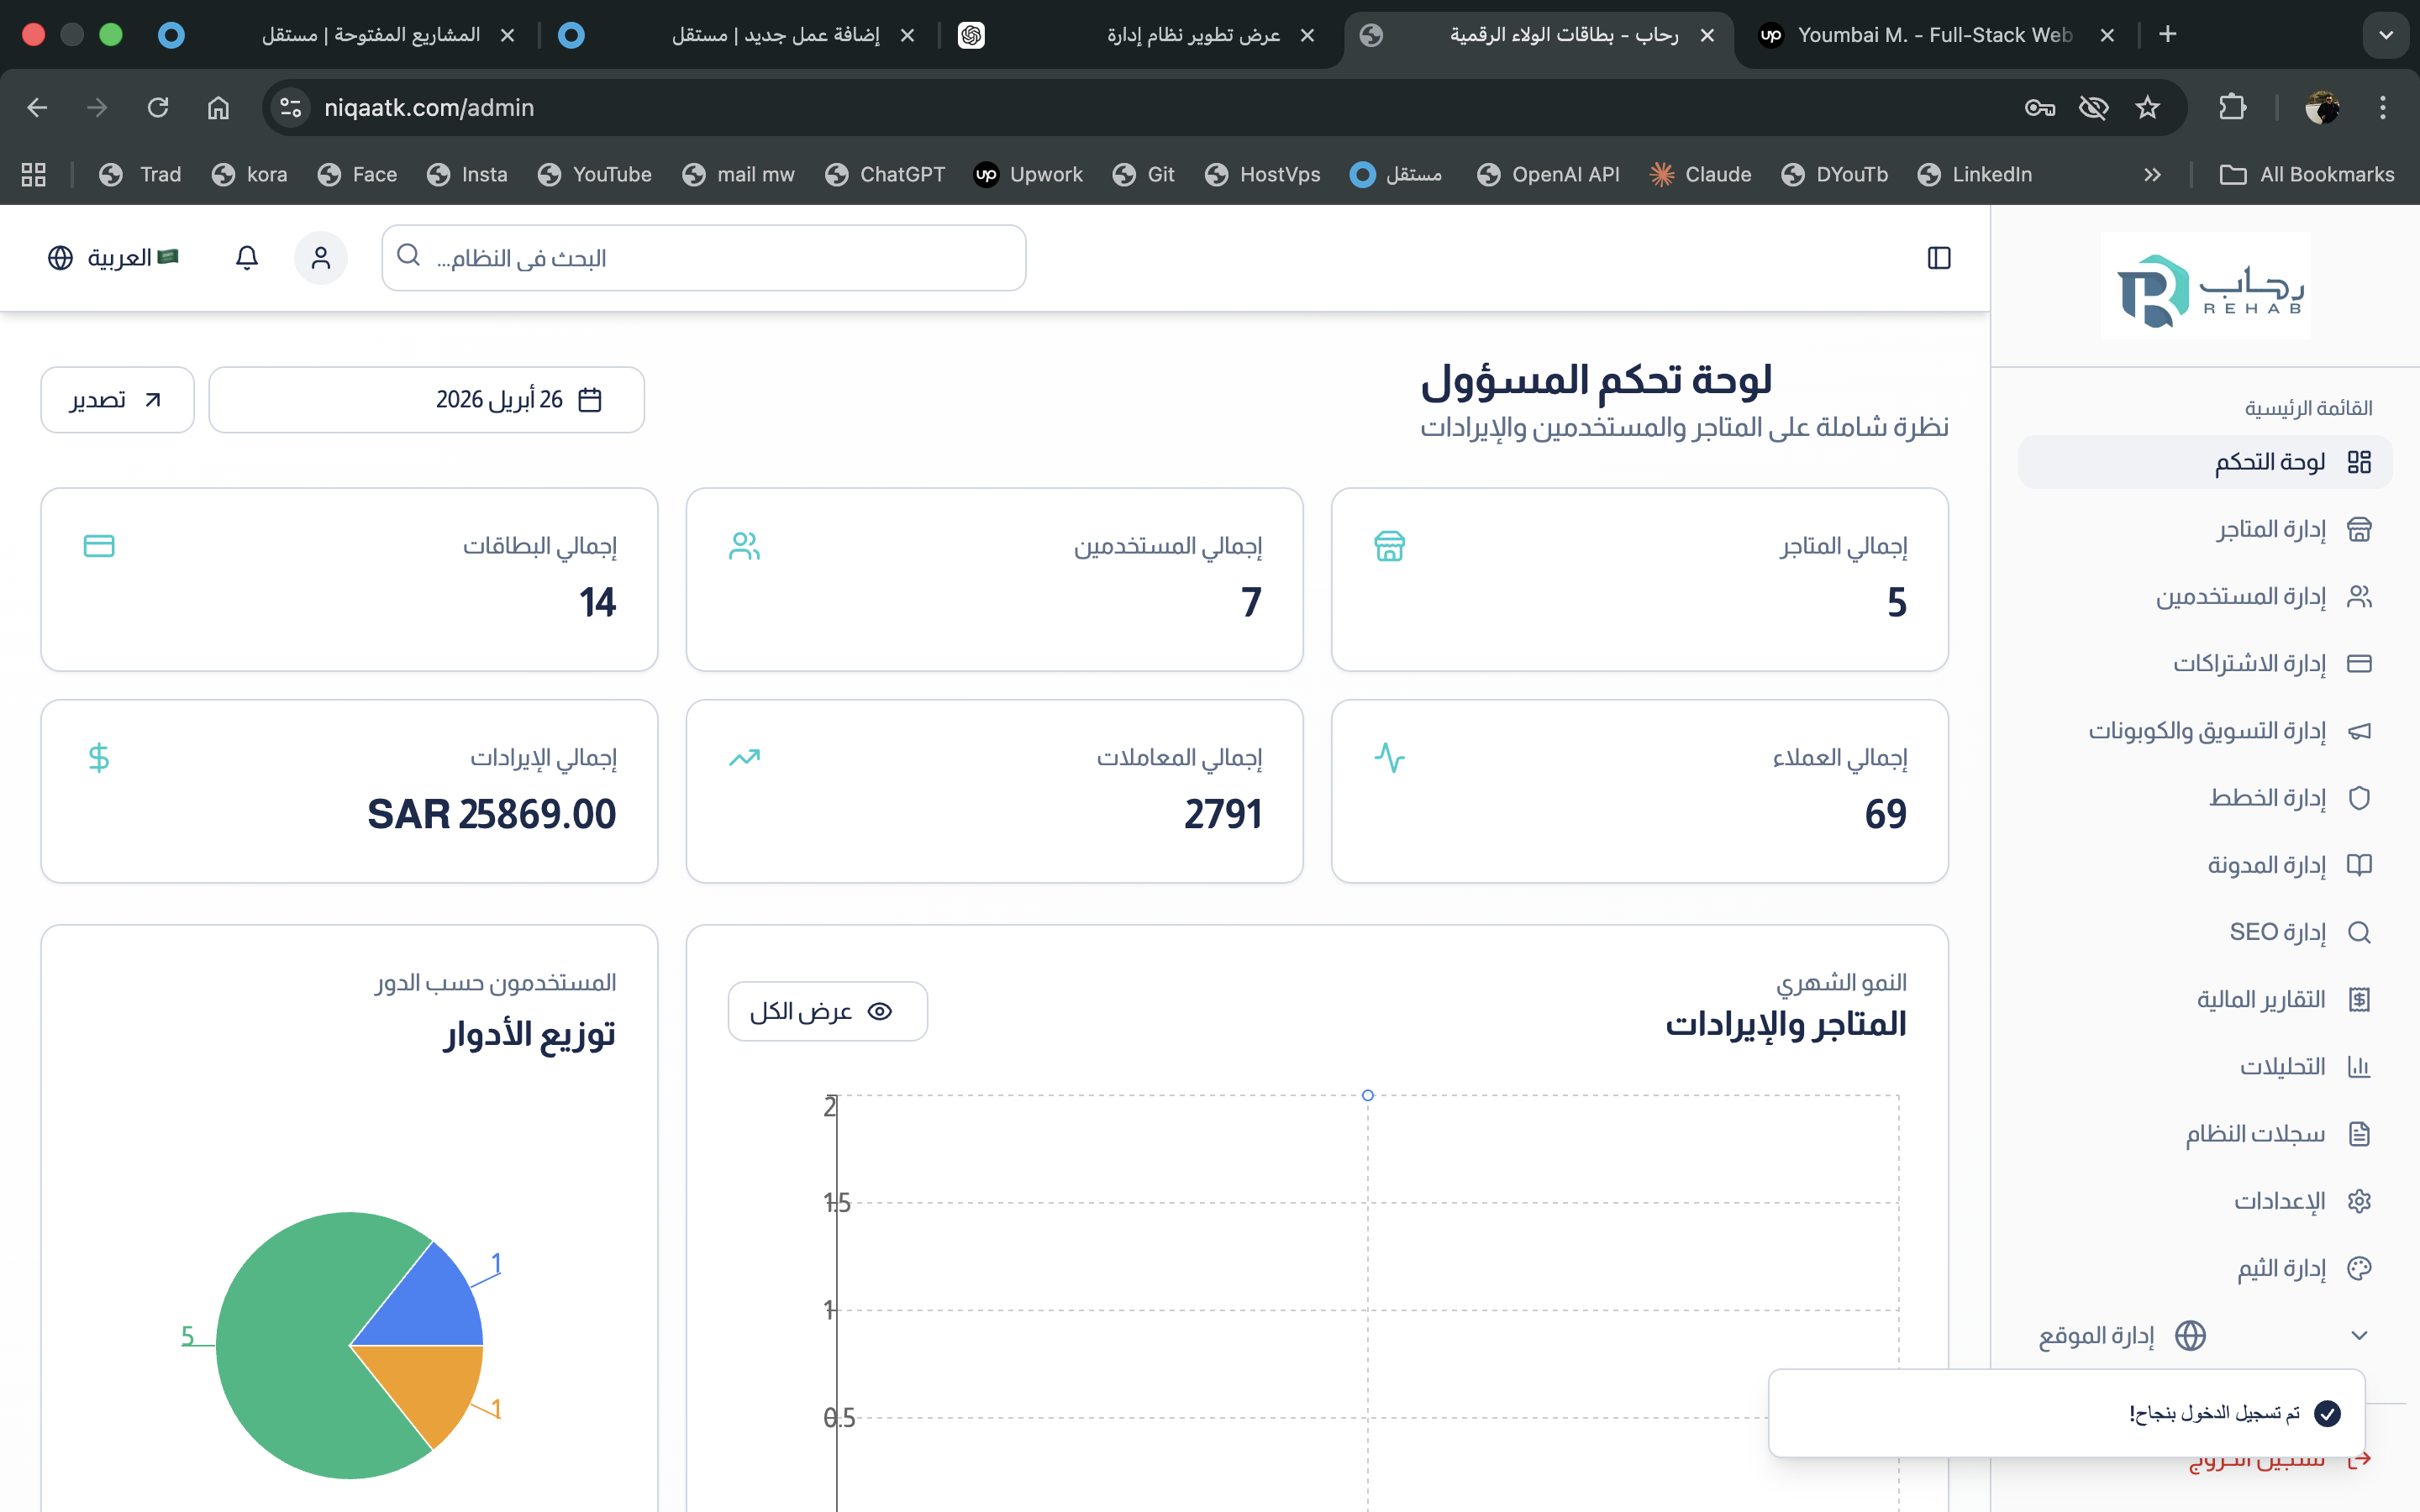Image resolution: width=2420 pixels, height=1512 pixels.
Task: Open the saved passwords key icon
Action: [2039, 107]
